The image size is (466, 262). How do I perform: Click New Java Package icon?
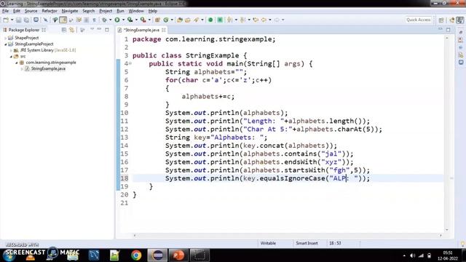coord(157,20)
